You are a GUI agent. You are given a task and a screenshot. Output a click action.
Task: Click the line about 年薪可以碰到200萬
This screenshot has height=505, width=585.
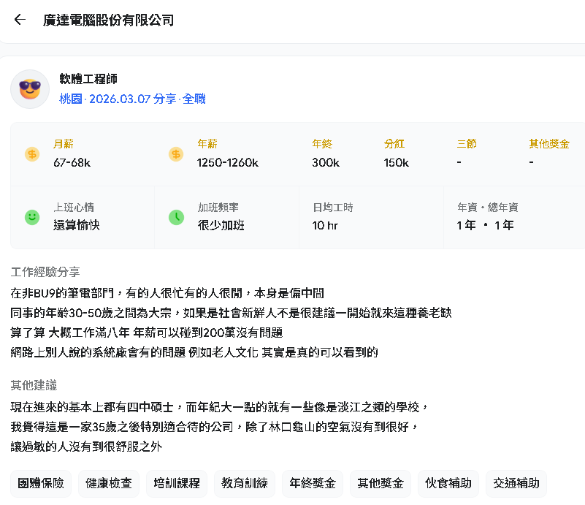pos(147,333)
